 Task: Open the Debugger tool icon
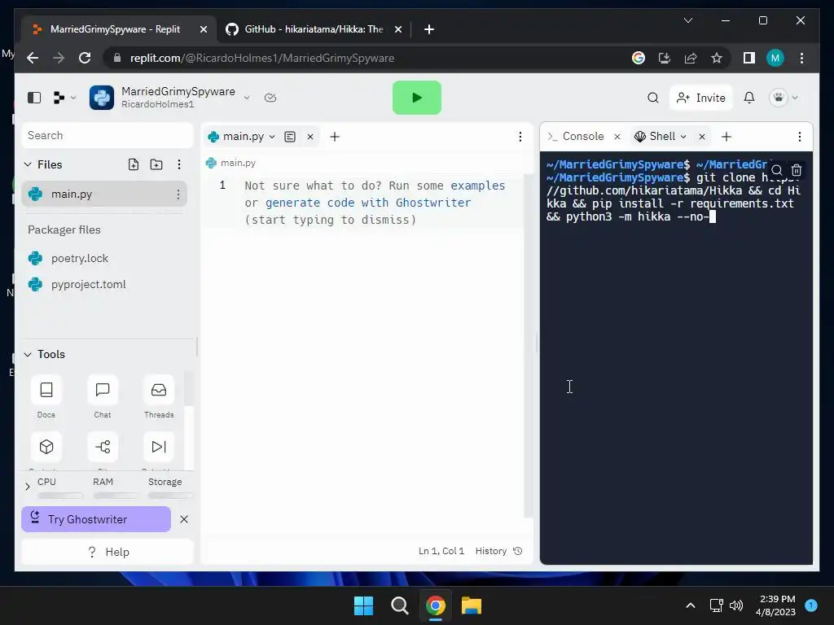[x=159, y=447]
